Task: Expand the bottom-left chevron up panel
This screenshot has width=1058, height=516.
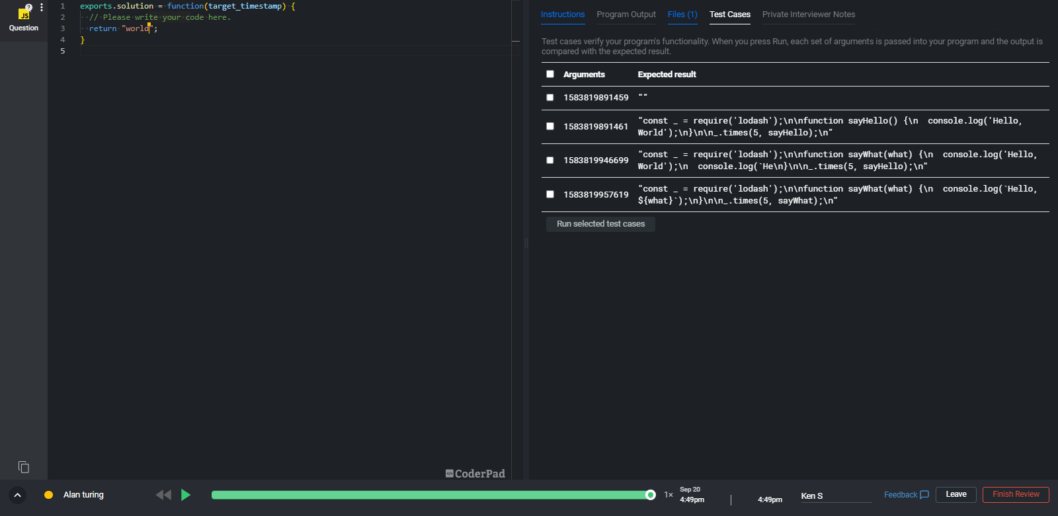Action: coord(18,495)
